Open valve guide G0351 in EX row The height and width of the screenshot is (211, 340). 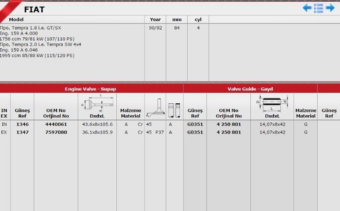tap(195, 132)
